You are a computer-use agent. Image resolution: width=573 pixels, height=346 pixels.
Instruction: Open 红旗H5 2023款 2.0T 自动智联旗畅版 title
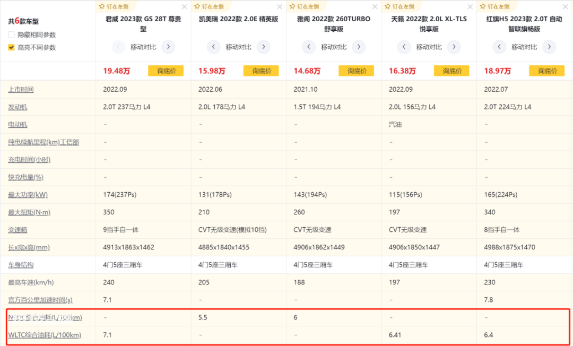[524, 24]
